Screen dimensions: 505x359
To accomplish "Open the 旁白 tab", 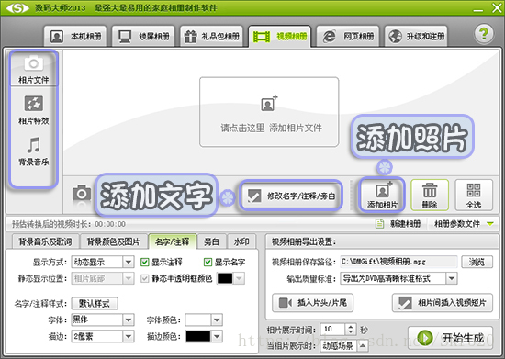I will pos(211,241).
